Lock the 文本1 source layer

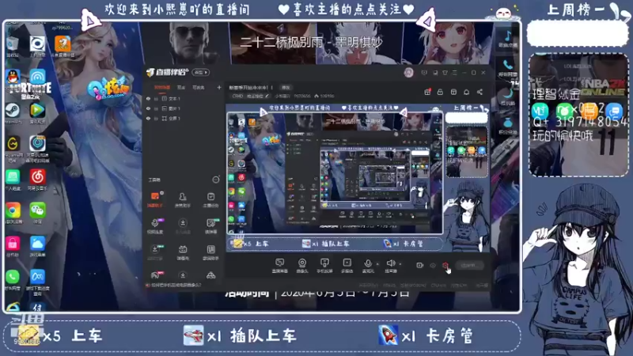156,98
